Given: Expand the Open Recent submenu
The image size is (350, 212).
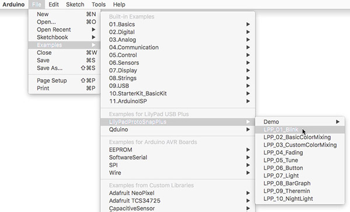Looking at the screenshot, I should [64, 30].
